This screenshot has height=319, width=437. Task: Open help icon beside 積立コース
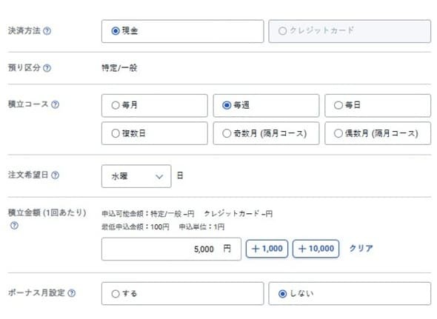point(56,104)
